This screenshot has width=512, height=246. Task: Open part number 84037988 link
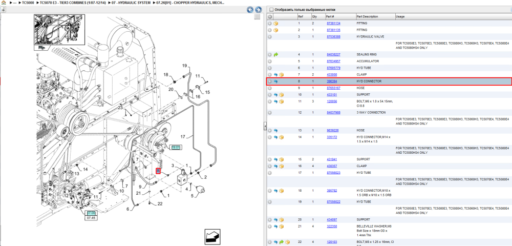pos(333,113)
